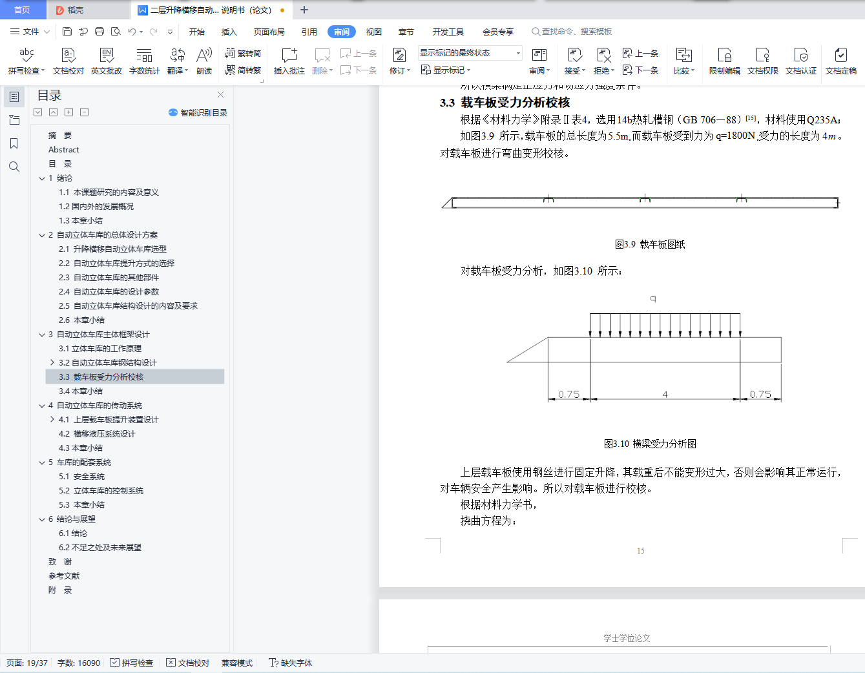Click the chapter navigation sidebar icon
This screenshot has height=673, width=865.
(x=14, y=120)
